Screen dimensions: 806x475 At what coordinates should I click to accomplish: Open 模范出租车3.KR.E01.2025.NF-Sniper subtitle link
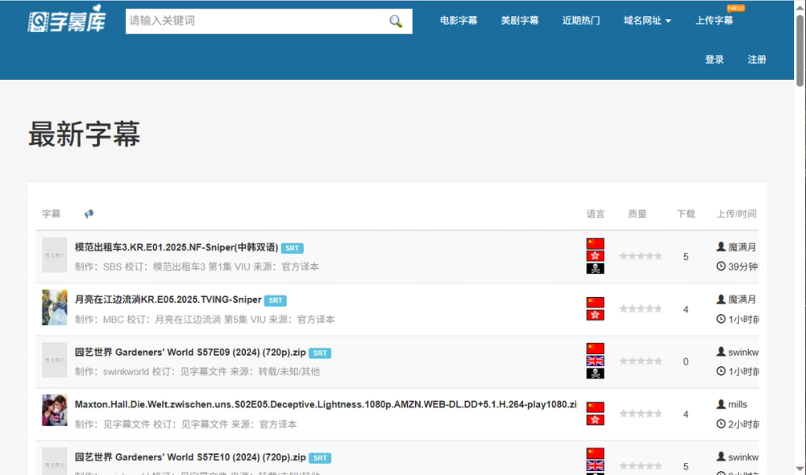(177, 247)
